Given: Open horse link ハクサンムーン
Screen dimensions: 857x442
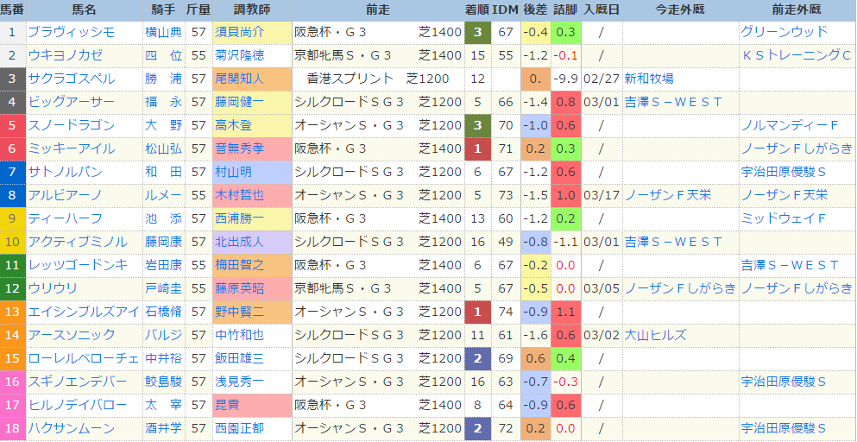Looking at the screenshot, I should pyautogui.click(x=72, y=428).
